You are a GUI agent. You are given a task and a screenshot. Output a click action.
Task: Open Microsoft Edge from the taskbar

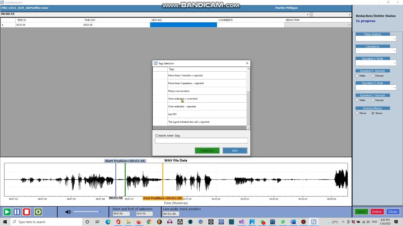pyautogui.click(x=108, y=222)
